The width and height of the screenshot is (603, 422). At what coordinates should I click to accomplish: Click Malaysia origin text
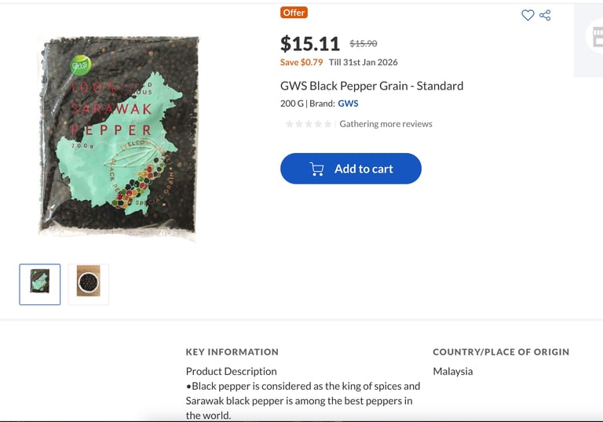pos(453,371)
